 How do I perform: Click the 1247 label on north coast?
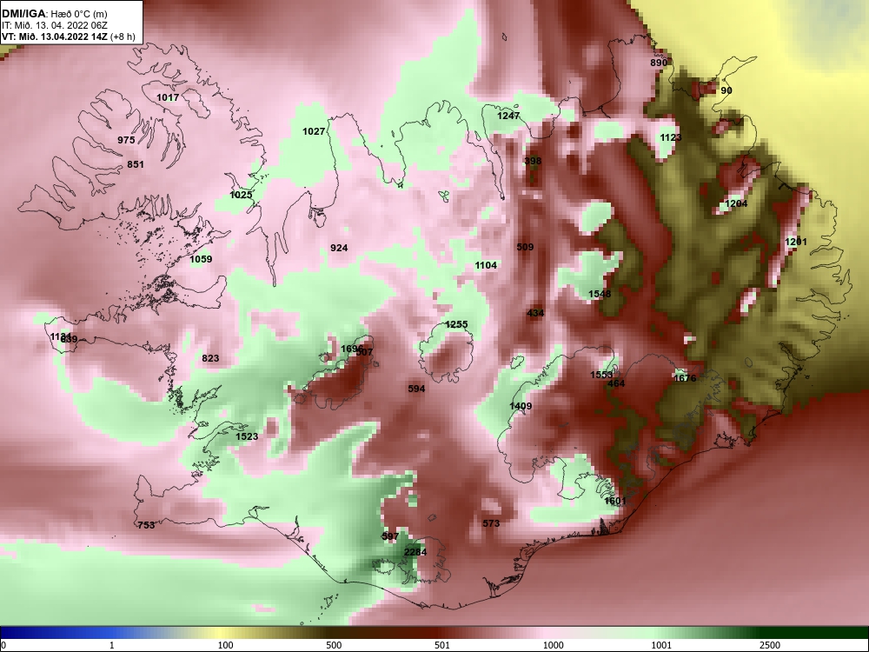508,116
